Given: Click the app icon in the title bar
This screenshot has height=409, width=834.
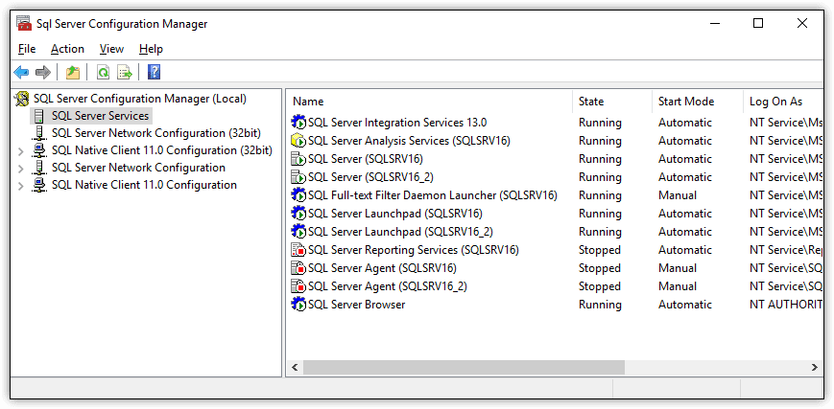Looking at the screenshot, I should tap(24, 24).
